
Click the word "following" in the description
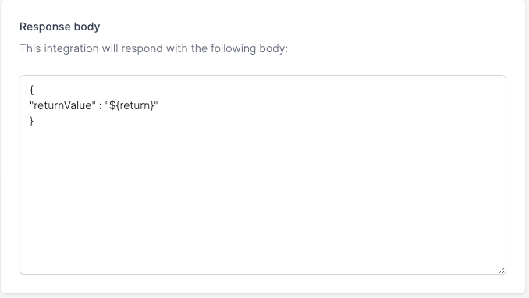coord(233,48)
